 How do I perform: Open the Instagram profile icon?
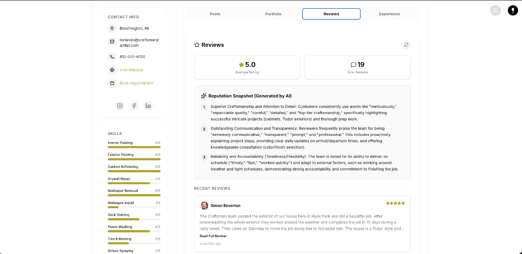click(x=120, y=106)
